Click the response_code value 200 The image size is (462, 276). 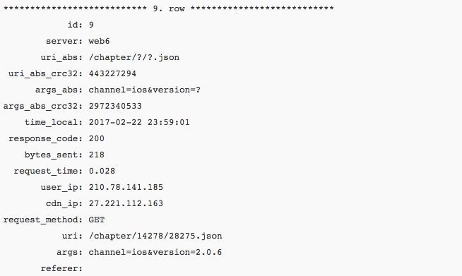click(97, 138)
